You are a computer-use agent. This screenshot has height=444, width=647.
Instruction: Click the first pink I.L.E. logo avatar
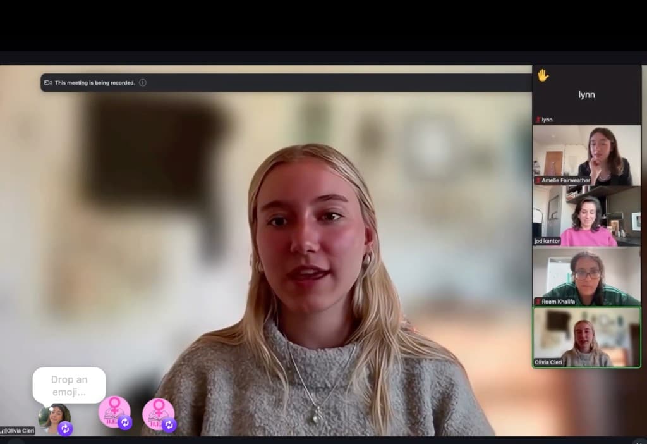point(114,411)
